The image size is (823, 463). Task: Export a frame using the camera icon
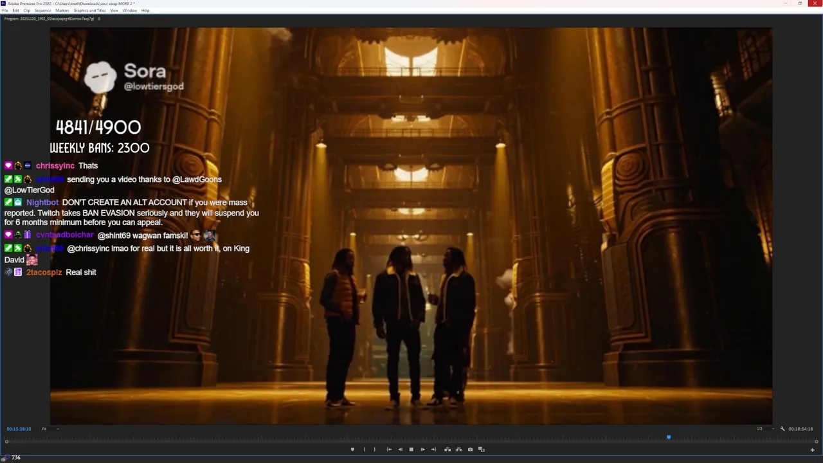click(470, 449)
